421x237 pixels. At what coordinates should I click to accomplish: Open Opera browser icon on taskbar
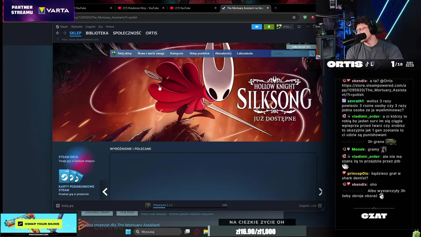coord(197,232)
